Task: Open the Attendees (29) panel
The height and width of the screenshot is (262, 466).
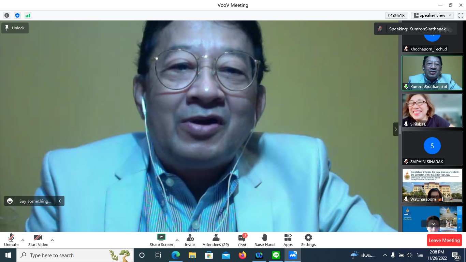Action: click(x=216, y=240)
